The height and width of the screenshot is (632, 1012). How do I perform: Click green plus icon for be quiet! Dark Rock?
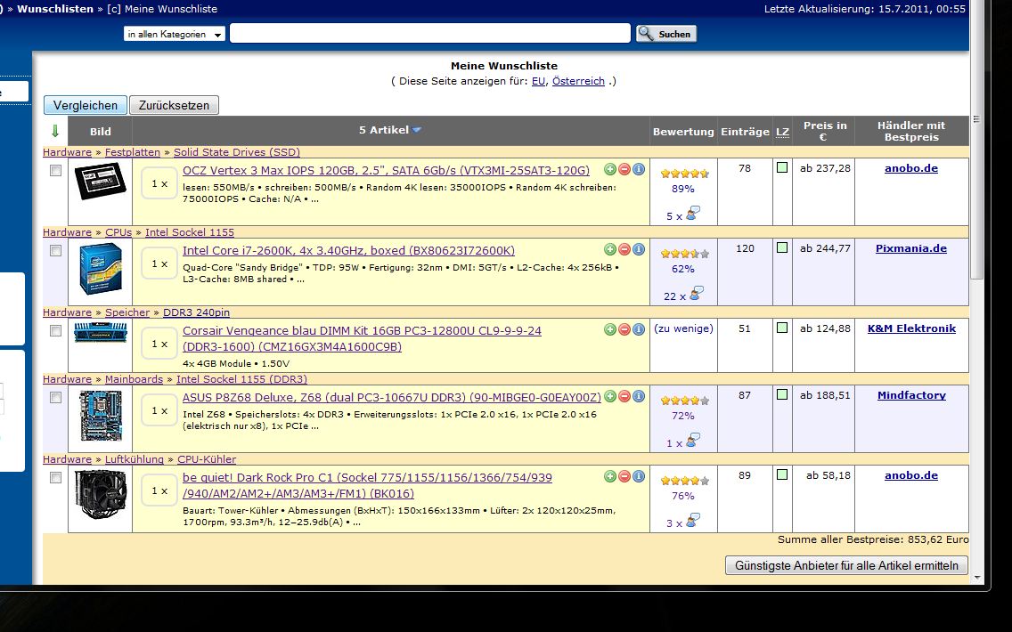[x=610, y=476]
